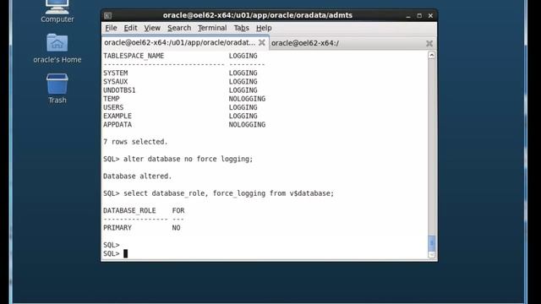Open the Terminal menu

point(212,28)
